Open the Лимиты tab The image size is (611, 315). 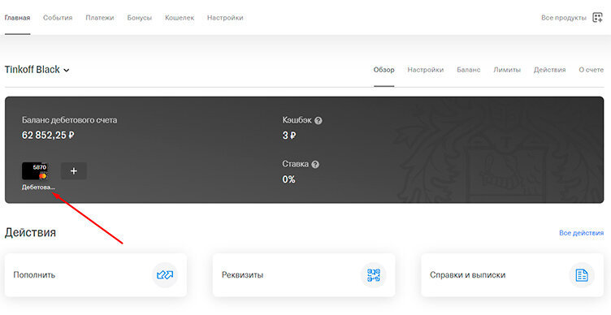click(x=507, y=70)
